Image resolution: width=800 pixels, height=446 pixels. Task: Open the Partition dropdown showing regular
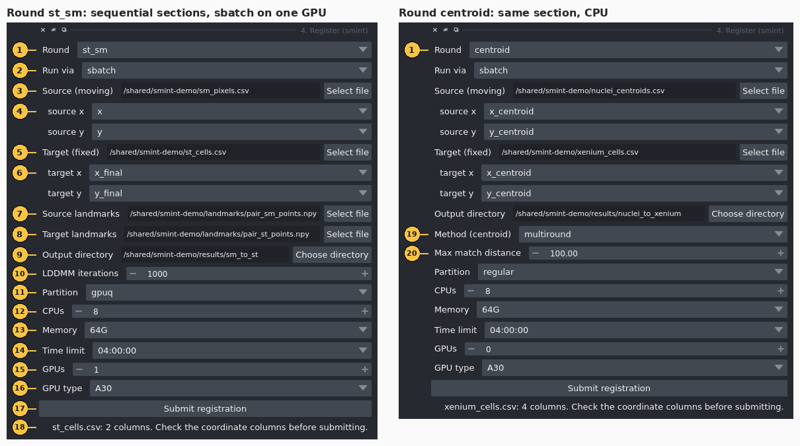[x=633, y=272]
